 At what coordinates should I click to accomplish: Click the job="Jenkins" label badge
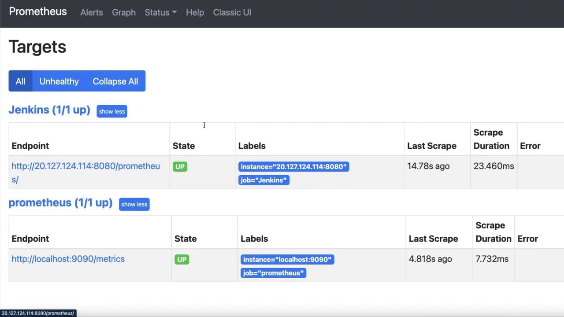tap(263, 180)
